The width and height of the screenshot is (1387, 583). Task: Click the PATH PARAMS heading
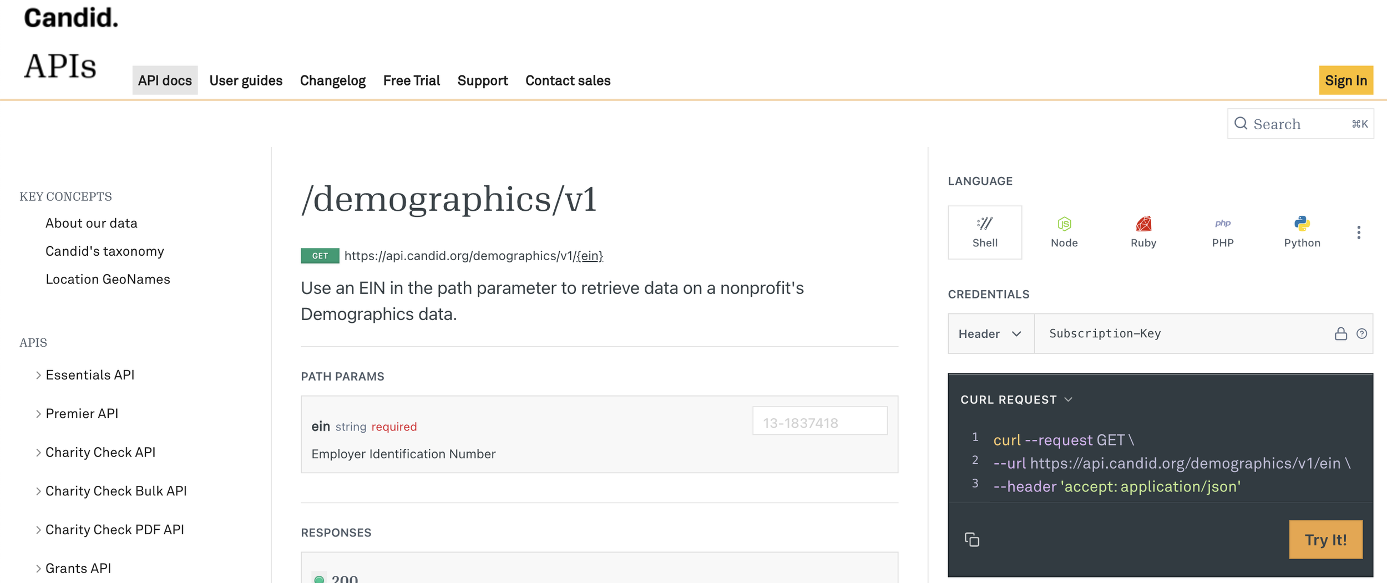coord(342,377)
